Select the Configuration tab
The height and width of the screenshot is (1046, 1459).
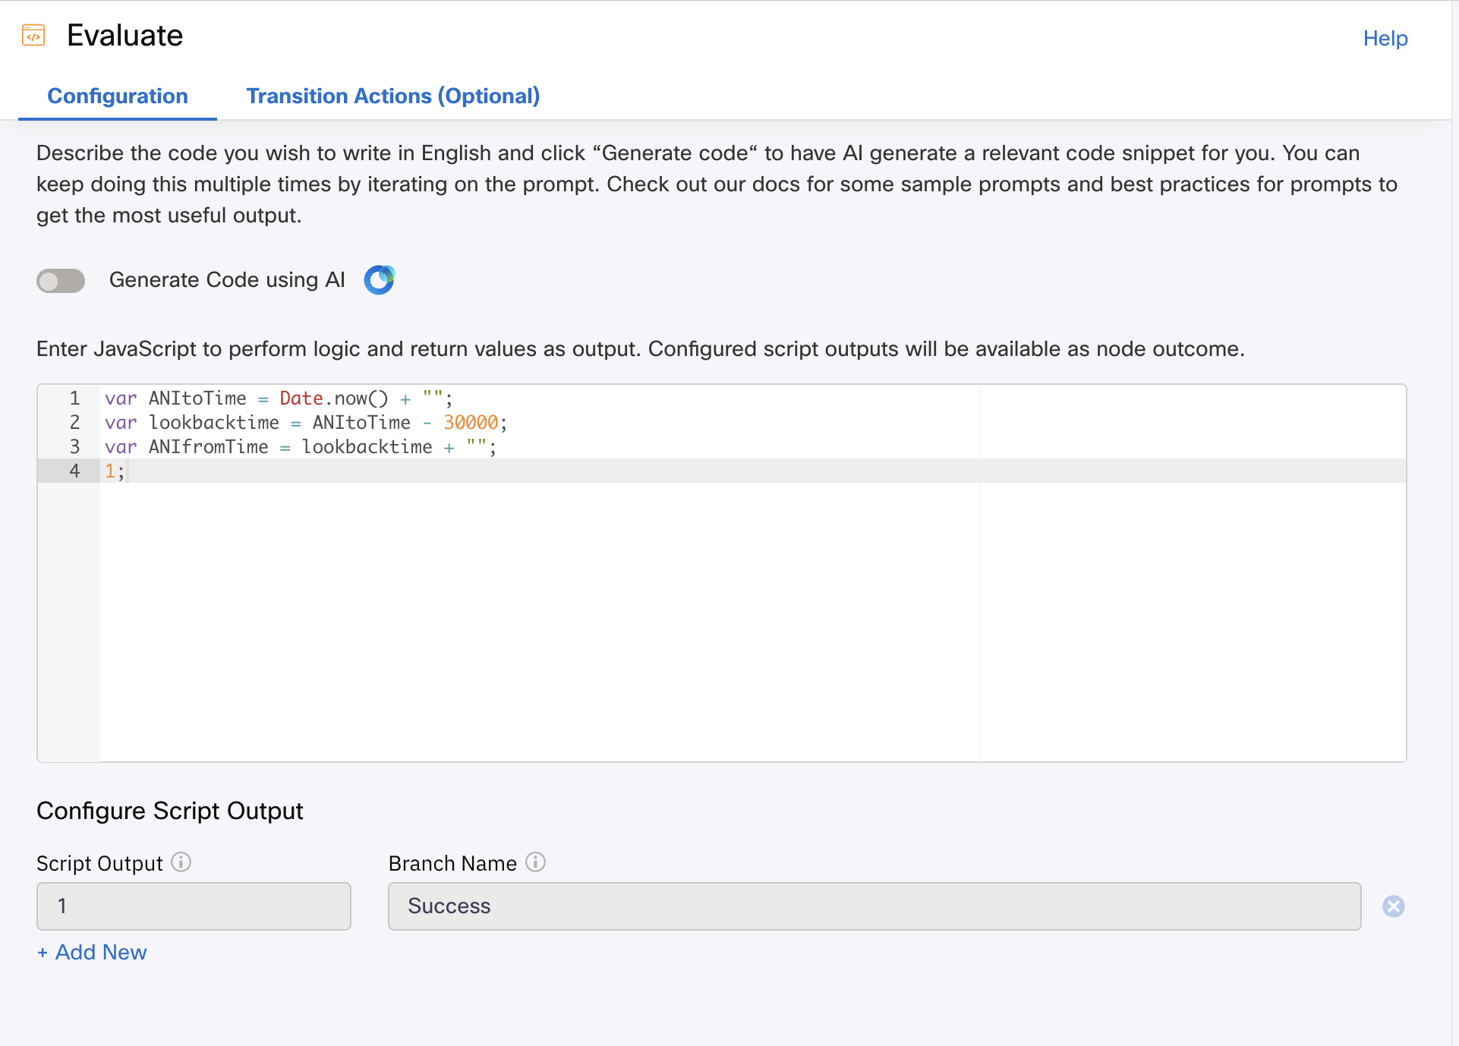118,96
